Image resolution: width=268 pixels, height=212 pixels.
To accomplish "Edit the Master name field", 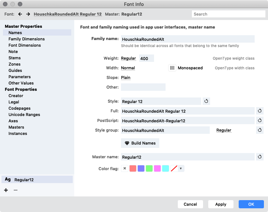I will coord(188,157).
